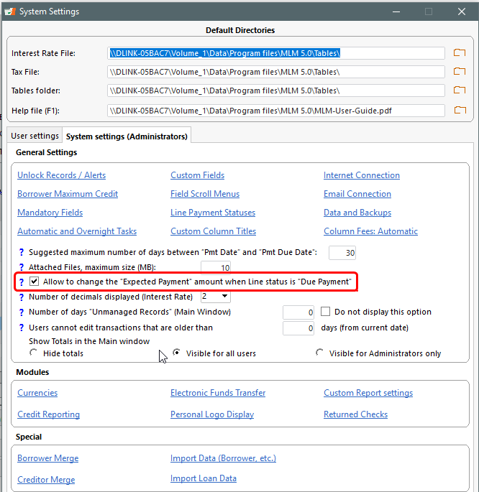Click the Tables folder path field
Screen dimensions: 479x492
[x=276, y=90]
